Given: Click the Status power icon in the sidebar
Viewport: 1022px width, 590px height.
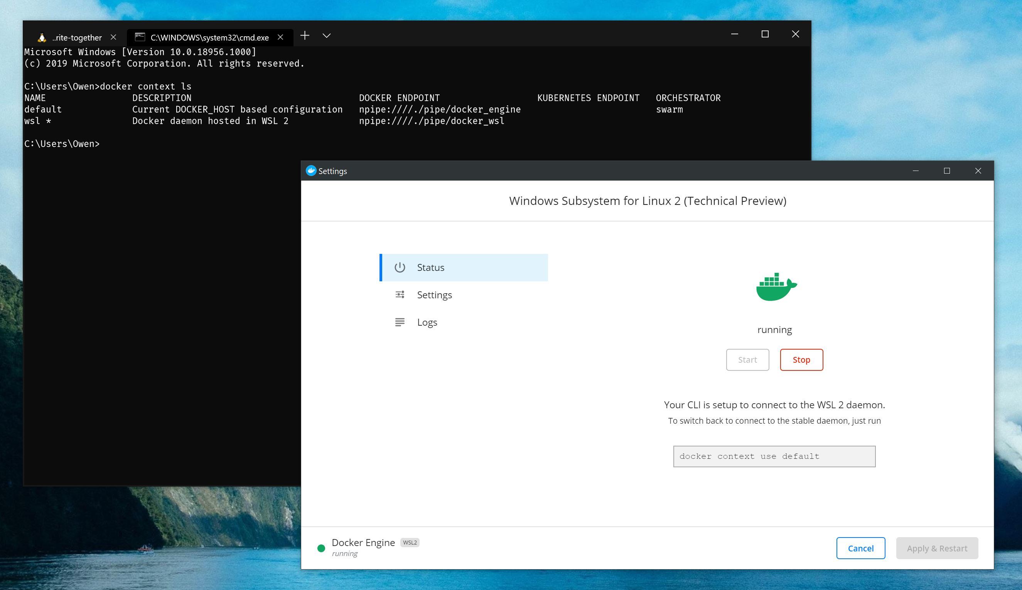Looking at the screenshot, I should [x=400, y=267].
